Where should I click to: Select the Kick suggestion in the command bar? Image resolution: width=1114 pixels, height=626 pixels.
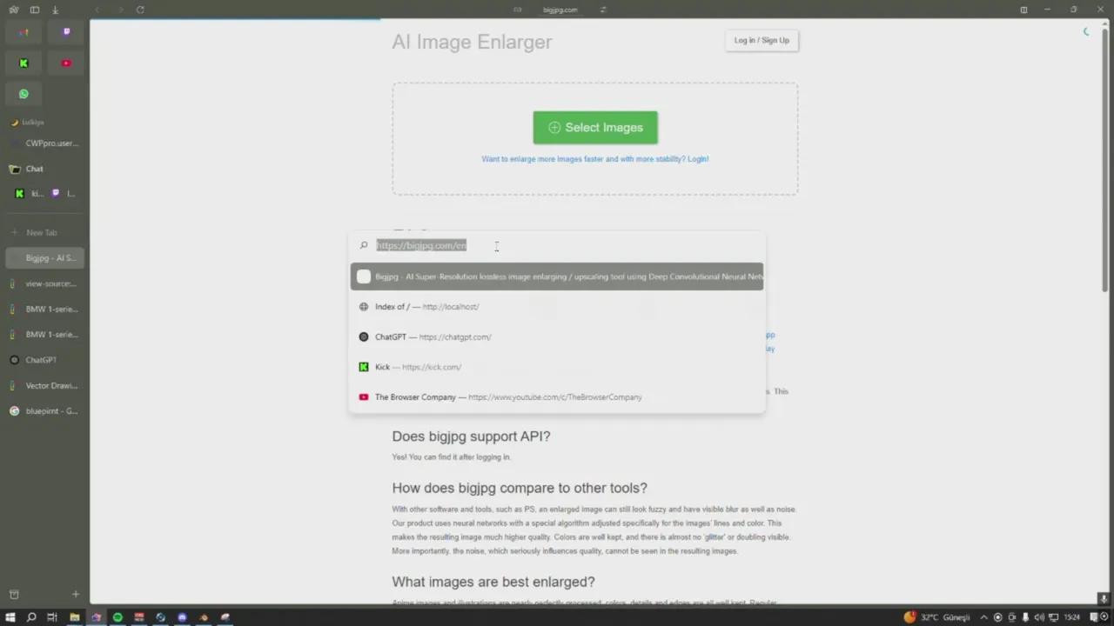(x=557, y=367)
